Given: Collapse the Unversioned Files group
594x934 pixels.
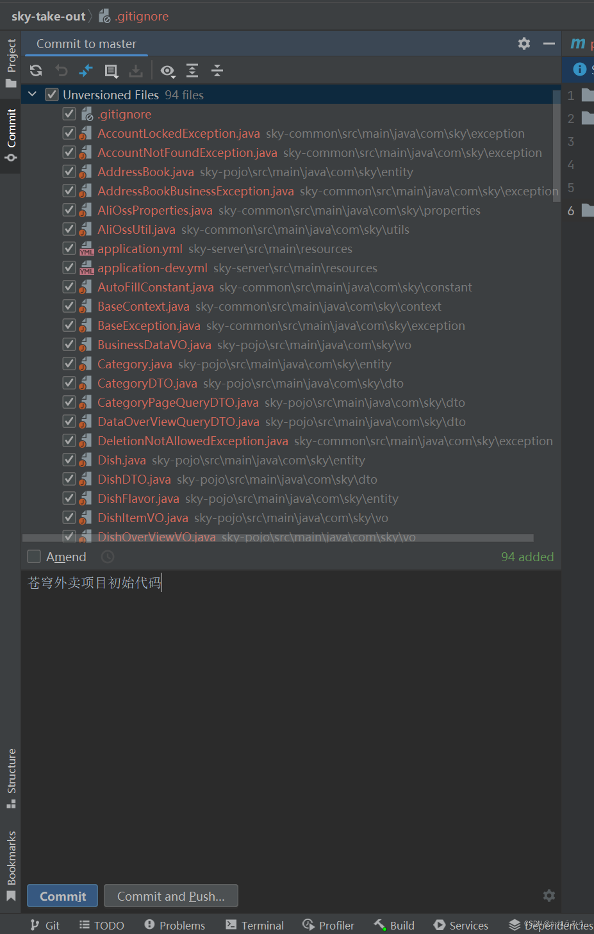Looking at the screenshot, I should point(32,94).
